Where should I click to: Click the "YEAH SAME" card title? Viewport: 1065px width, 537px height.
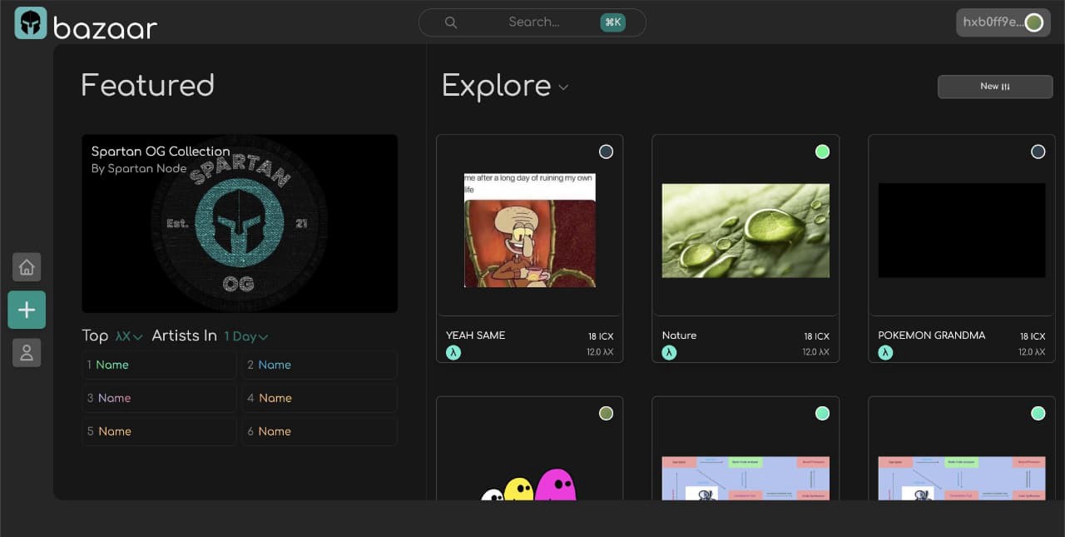pos(475,336)
